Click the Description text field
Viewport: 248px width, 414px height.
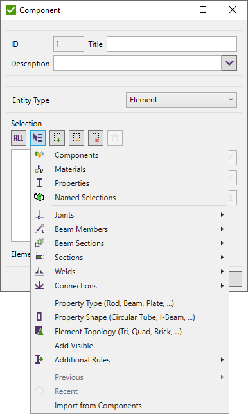click(x=137, y=63)
